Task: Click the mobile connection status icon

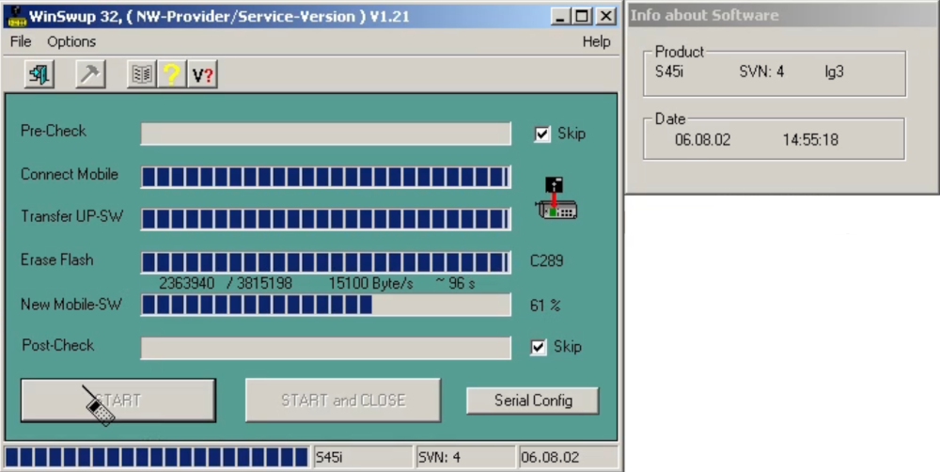Action: coord(556,199)
